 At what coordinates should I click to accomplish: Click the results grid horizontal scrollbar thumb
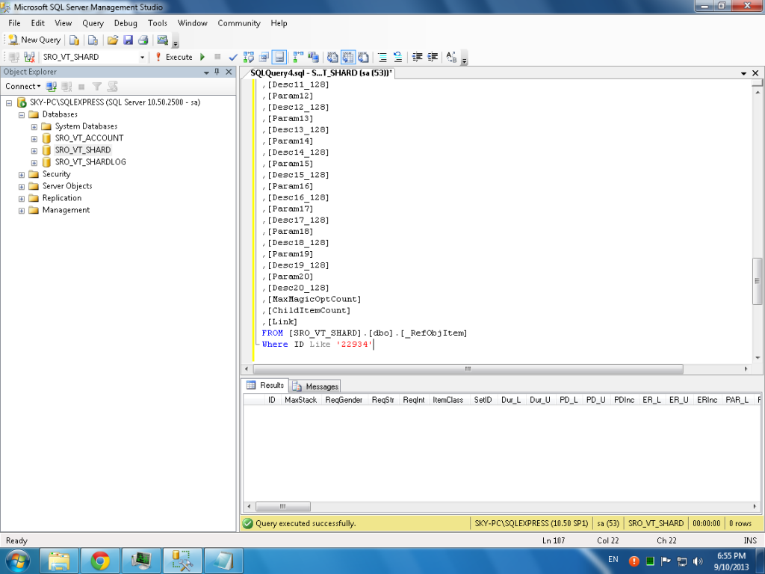coord(283,506)
